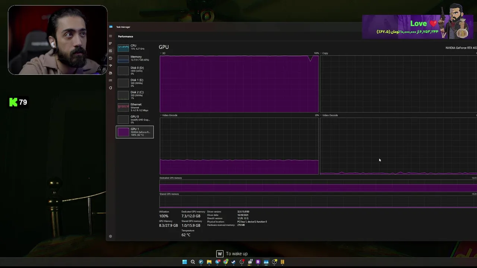Open the Windows Start menu
Image resolution: width=477 pixels, height=268 pixels.
[x=184, y=262]
